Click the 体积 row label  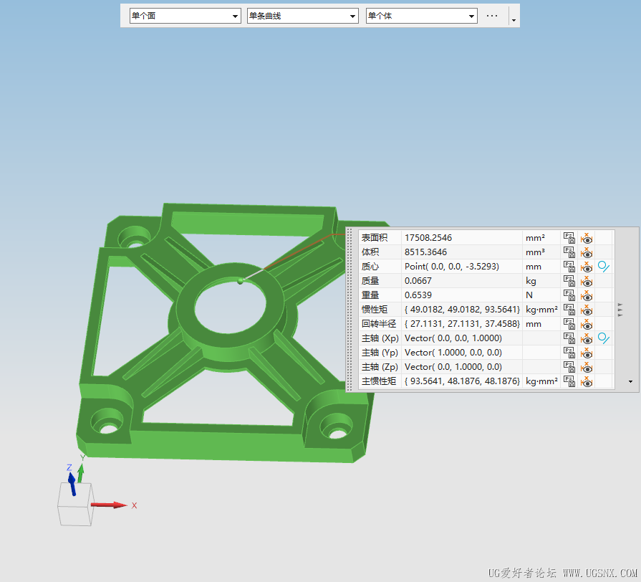[370, 252]
